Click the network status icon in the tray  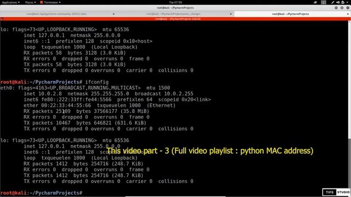click(333, 2)
